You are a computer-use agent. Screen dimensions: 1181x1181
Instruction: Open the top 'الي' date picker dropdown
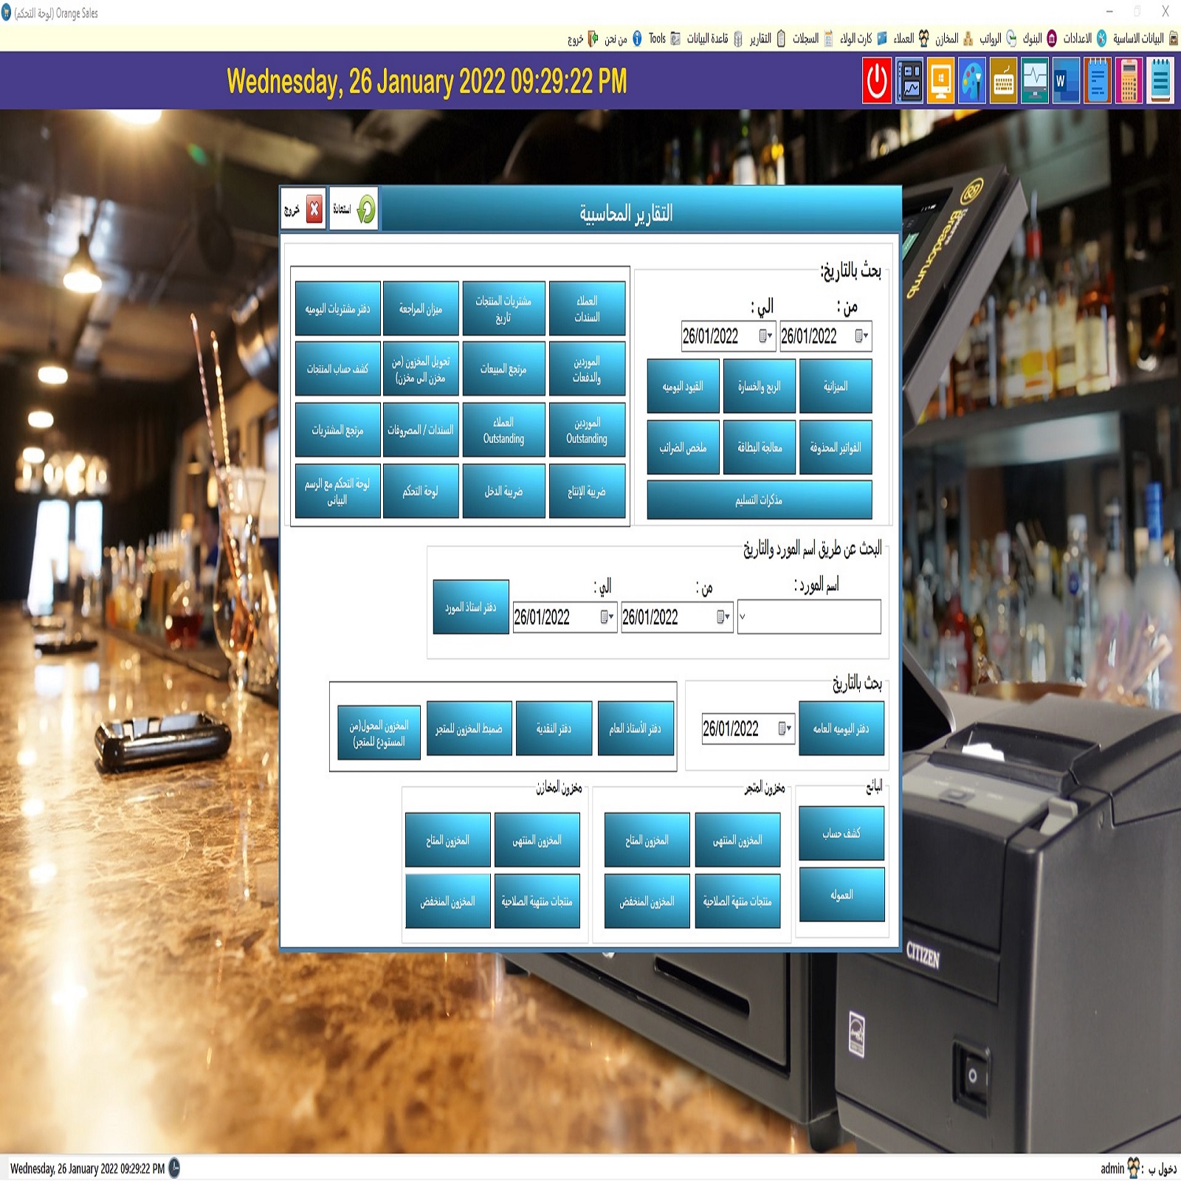click(765, 337)
